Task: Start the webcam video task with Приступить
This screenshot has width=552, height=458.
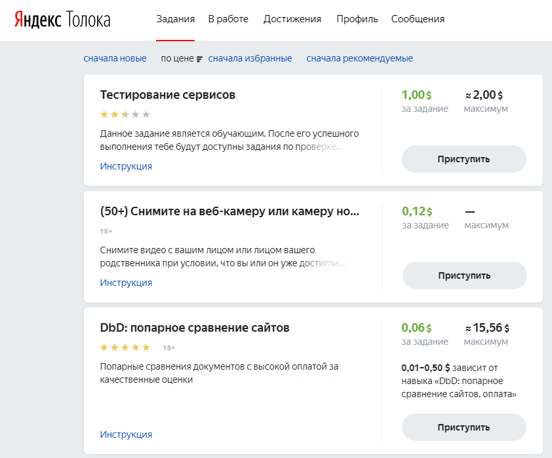Action: (464, 275)
